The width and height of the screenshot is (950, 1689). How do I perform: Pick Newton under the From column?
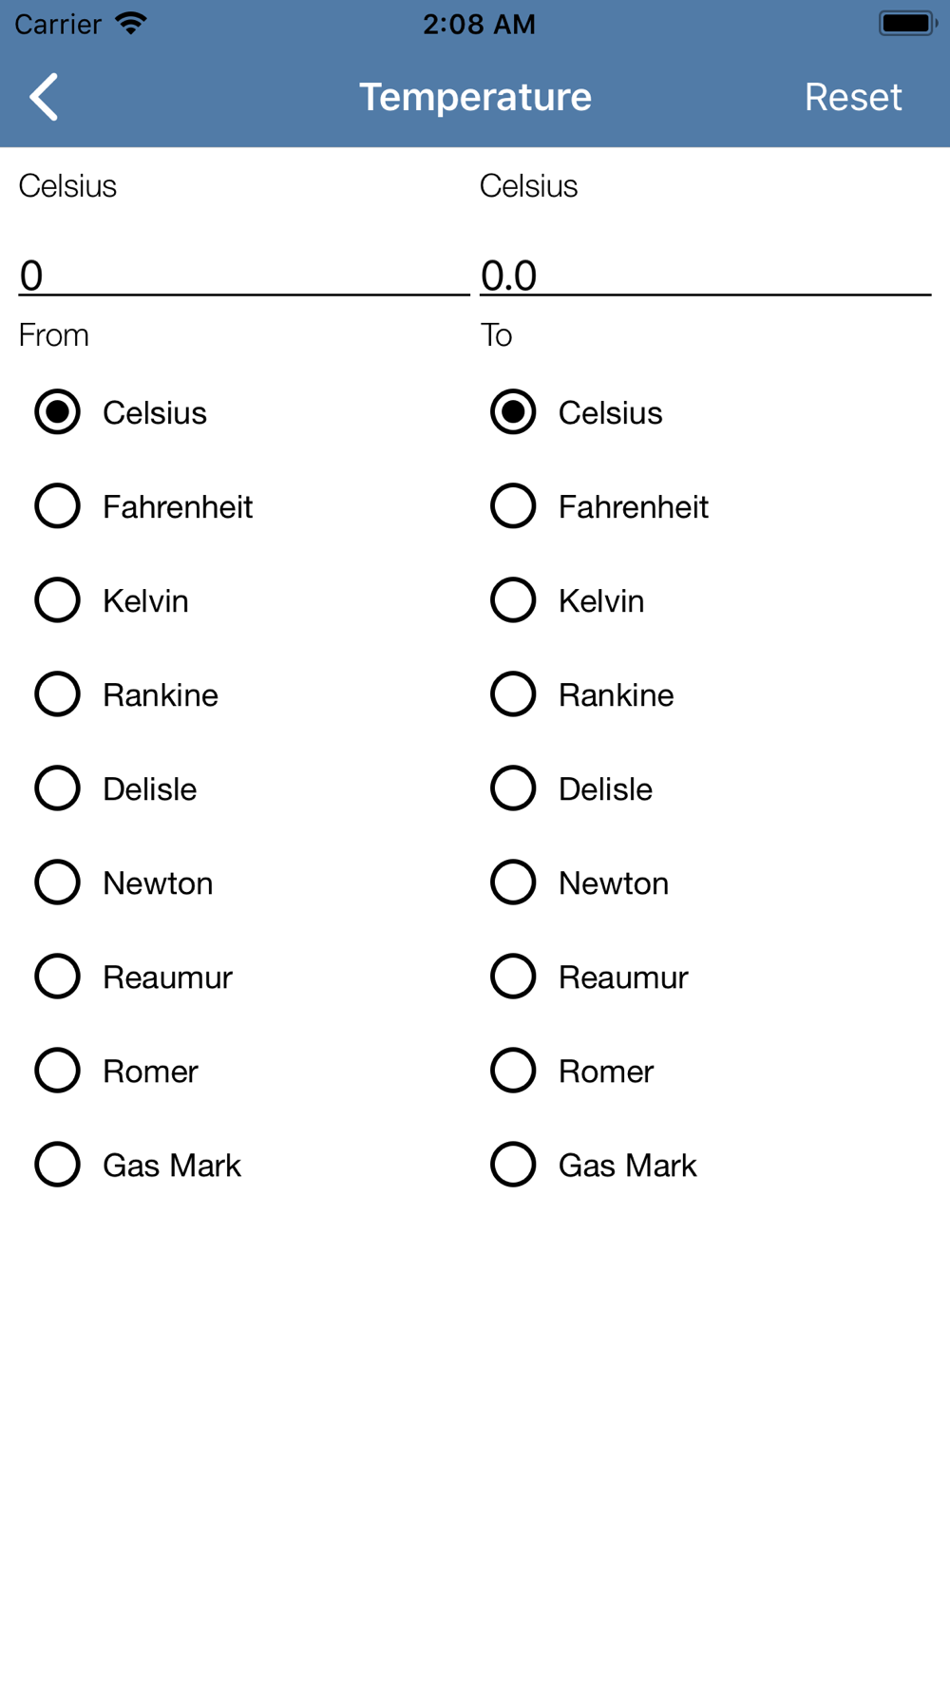124,882
